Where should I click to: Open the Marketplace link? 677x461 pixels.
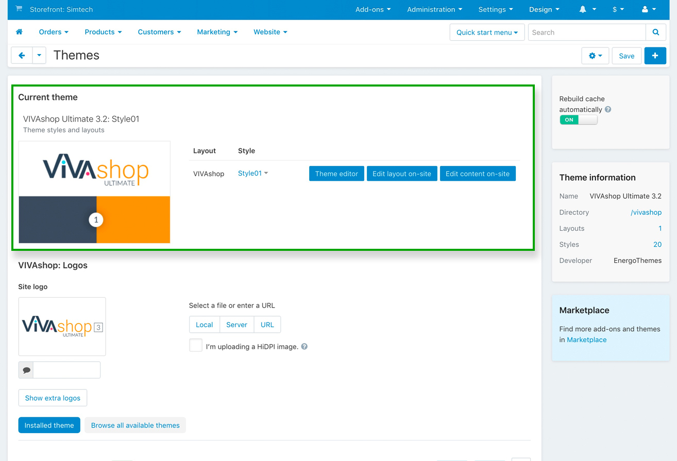[x=586, y=340]
